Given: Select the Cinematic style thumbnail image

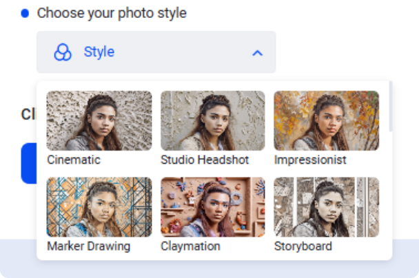Looking at the screenshot, I should tap(99, 120).
